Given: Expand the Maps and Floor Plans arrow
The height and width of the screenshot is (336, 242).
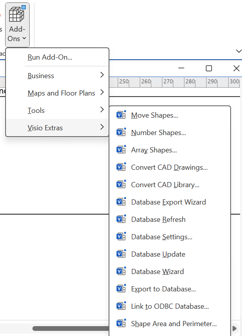Looking at the screenshot, I should [102, 92].
